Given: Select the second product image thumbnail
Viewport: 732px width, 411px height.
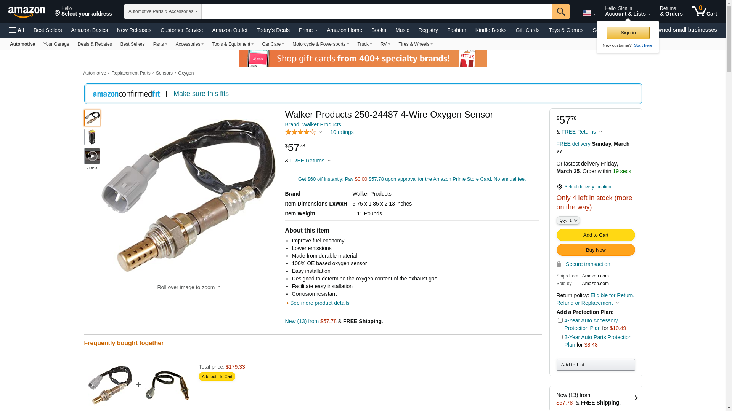Looking at the screenshot, I should coord(92,137).
